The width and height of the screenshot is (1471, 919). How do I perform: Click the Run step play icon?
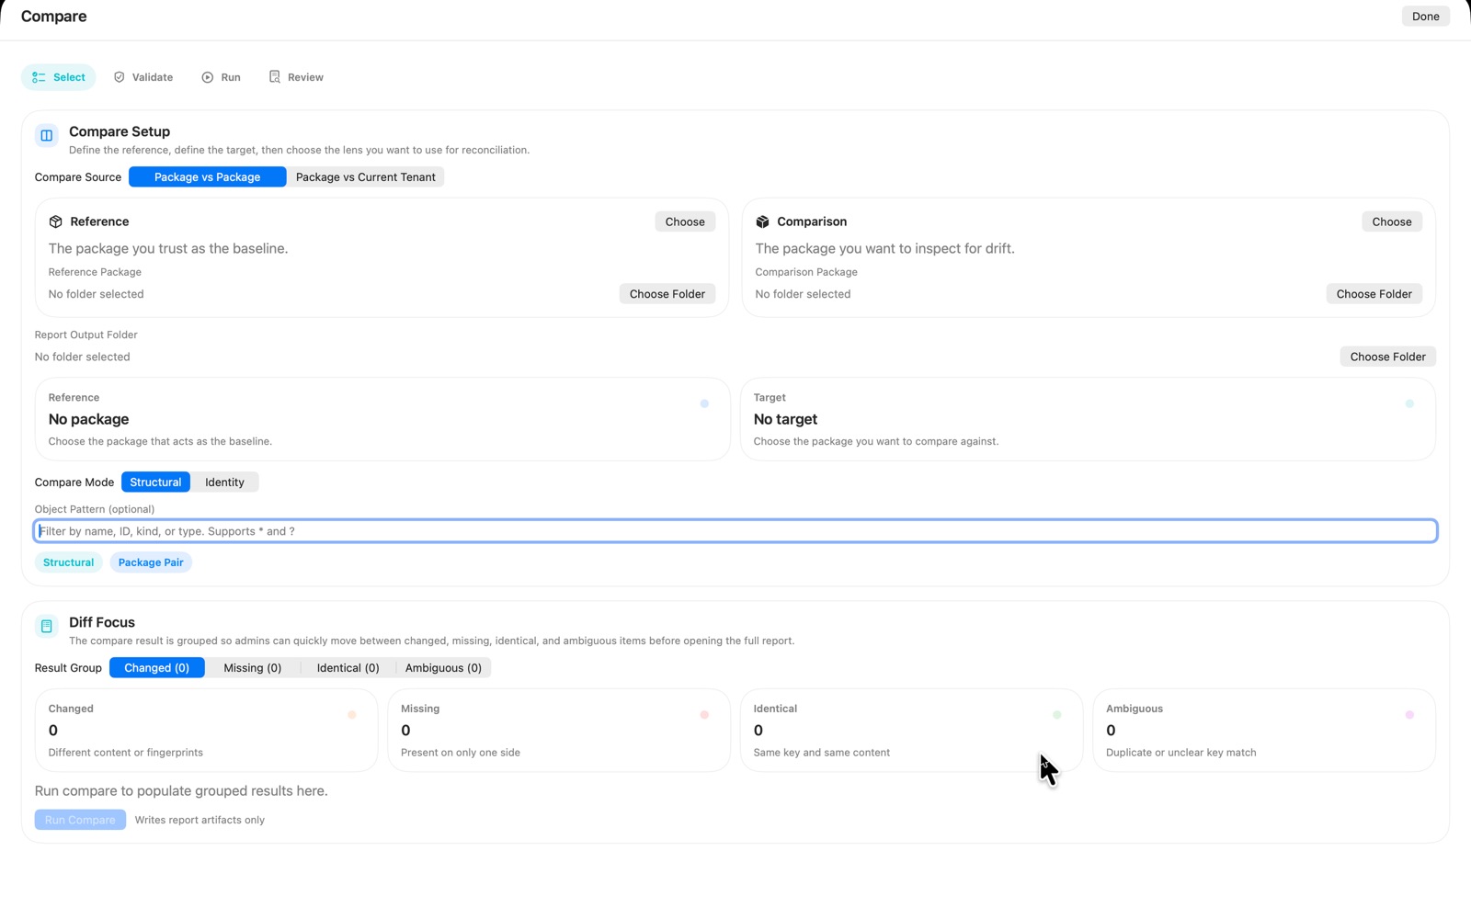[x=206, y=77]
